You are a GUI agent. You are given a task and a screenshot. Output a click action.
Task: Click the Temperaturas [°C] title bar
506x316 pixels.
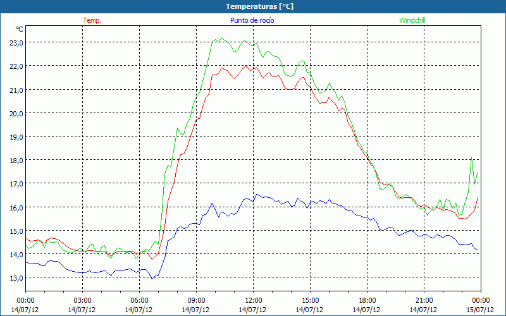point(253,6)
